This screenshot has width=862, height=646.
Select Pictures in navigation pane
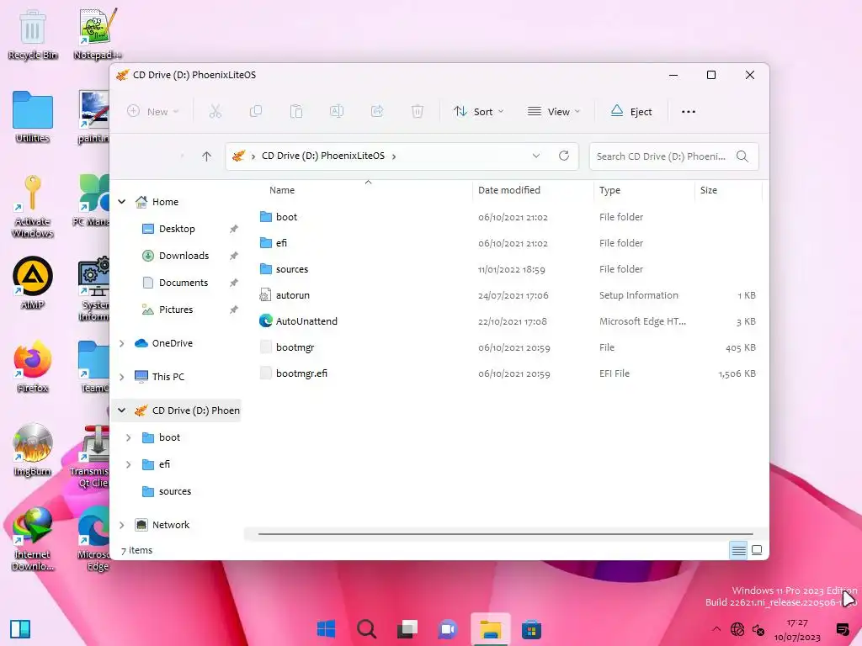tap(177, 310)
